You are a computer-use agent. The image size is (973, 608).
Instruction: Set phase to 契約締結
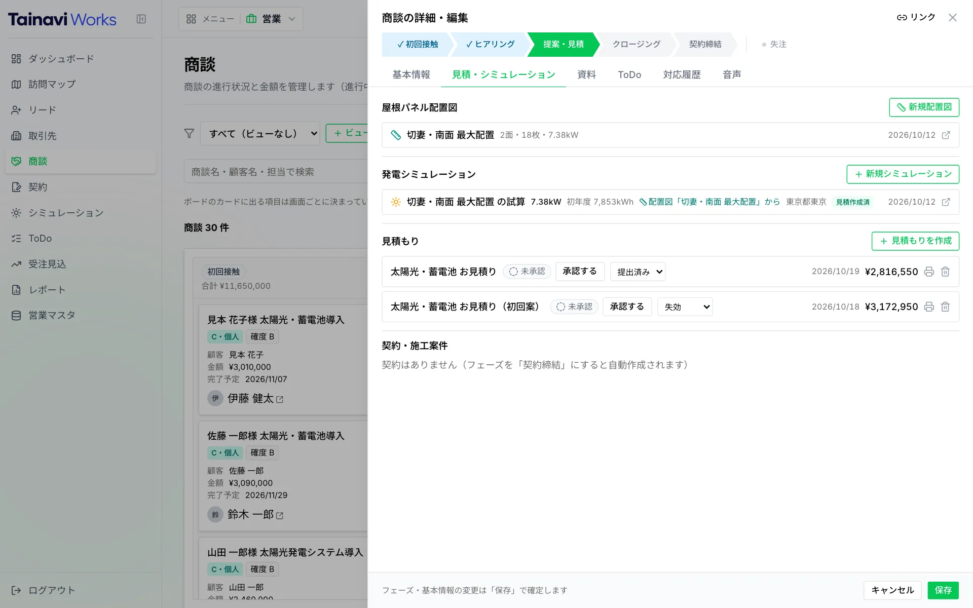(x=705, y=45)
